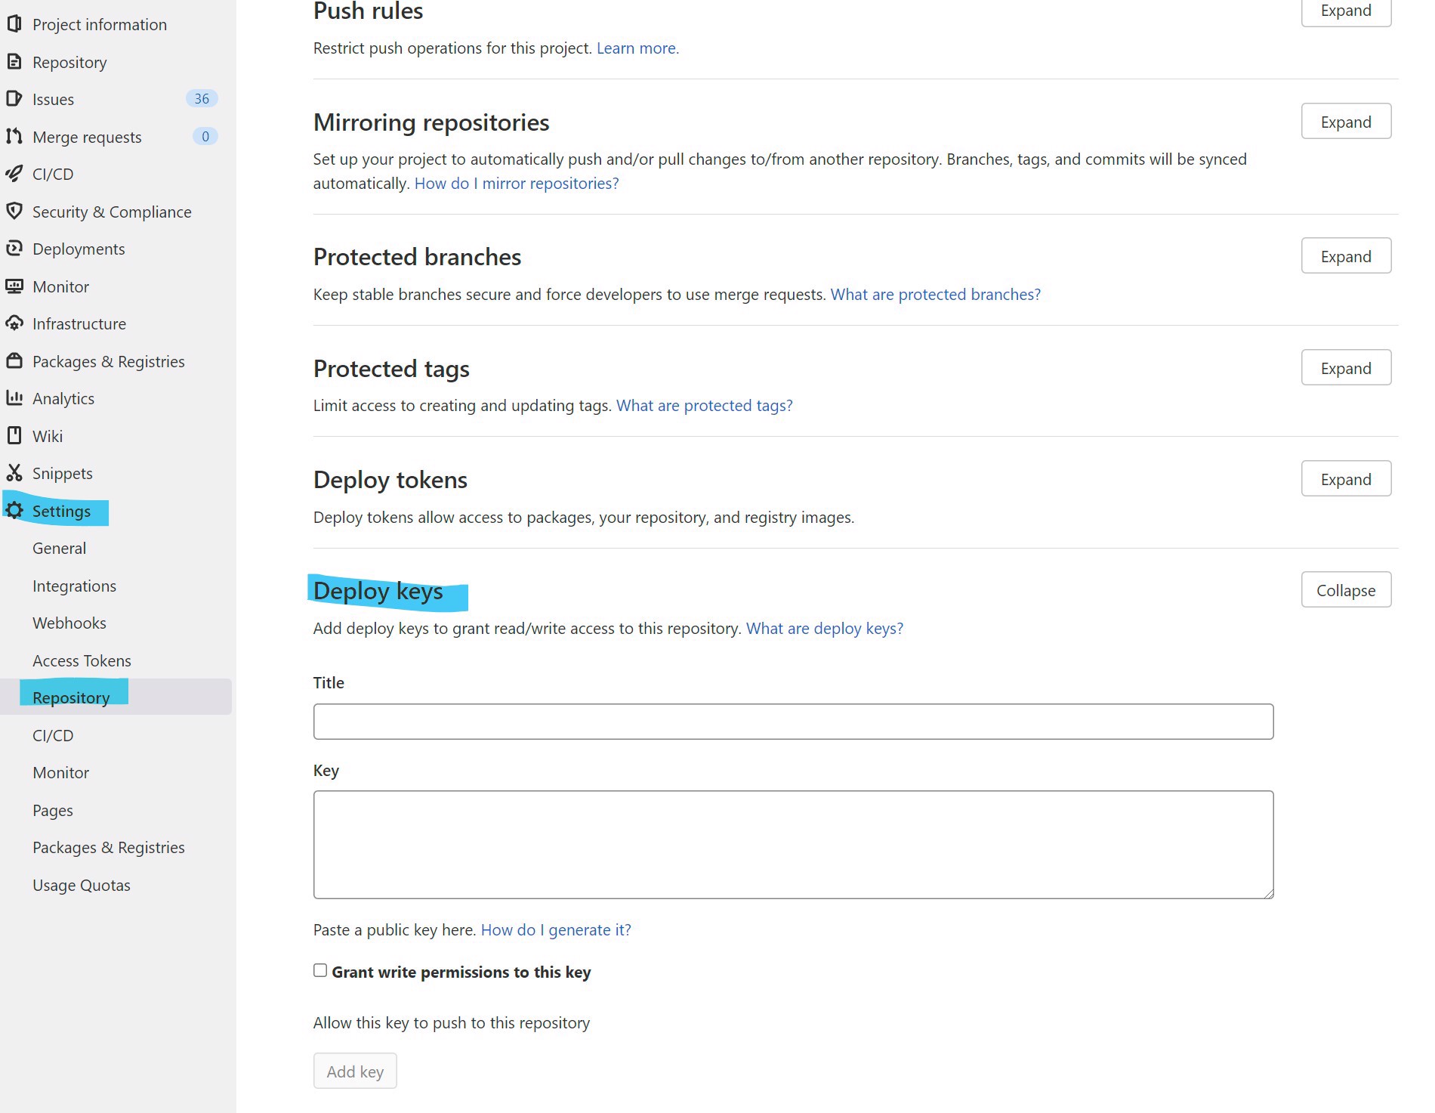The image size is (1435, 1113).
Task: Focus the deploy key Title field
Action: point(793,722)
